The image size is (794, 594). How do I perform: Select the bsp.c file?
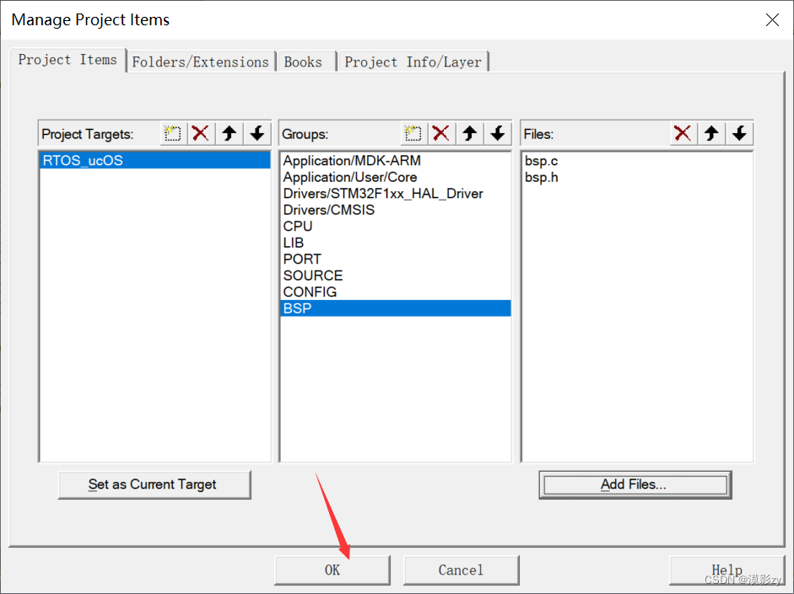coord(636,160)
